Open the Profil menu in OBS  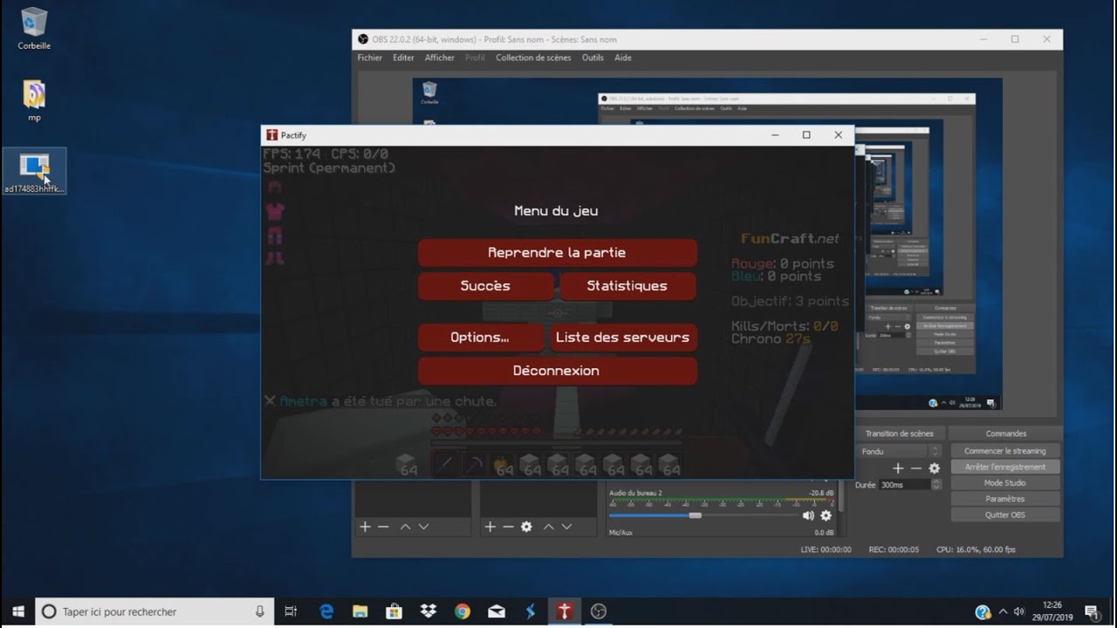(x=475, y=58)
